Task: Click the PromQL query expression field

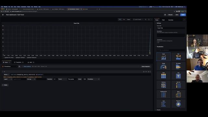Action: 81,74
